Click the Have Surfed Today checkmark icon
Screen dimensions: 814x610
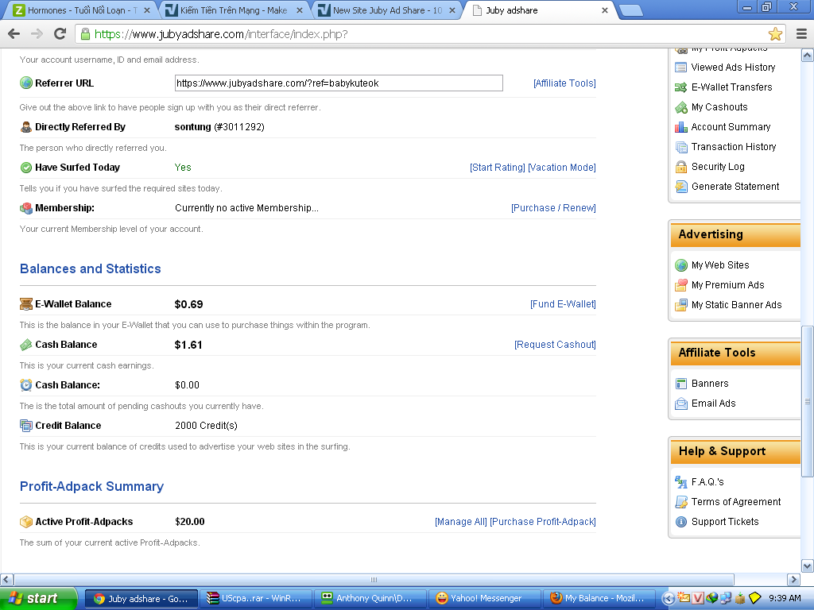(26, 168)
